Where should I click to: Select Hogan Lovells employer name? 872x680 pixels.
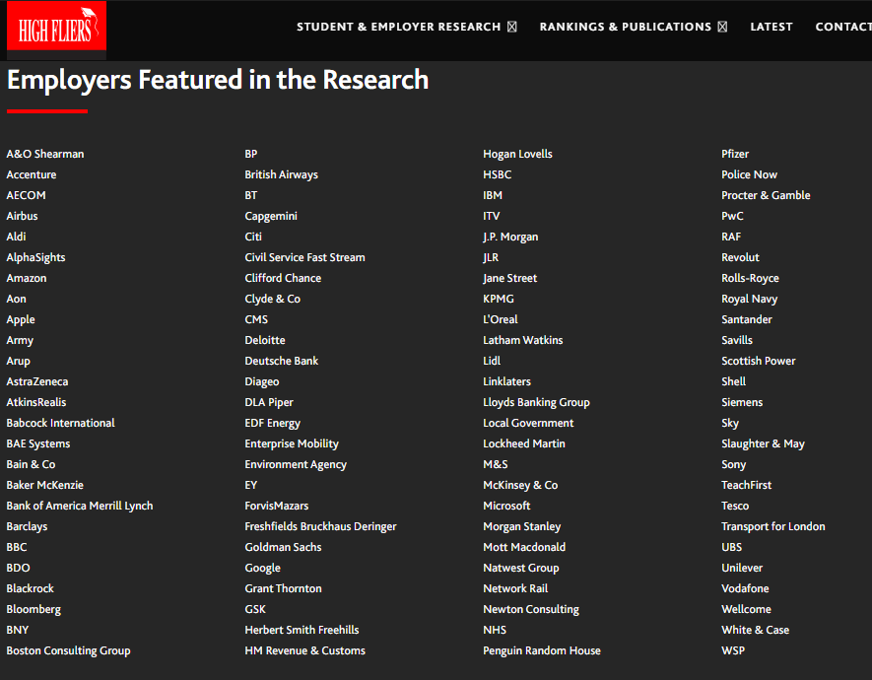[x=517, y=154]
